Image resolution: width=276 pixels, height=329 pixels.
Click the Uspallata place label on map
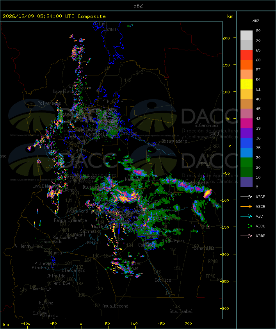63,91
